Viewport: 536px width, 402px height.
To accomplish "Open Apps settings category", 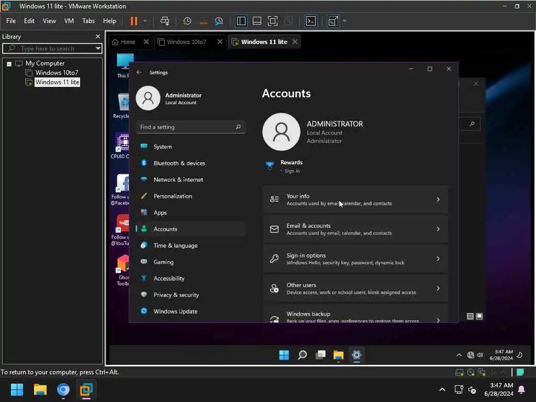I will click(x=191, y=213).
